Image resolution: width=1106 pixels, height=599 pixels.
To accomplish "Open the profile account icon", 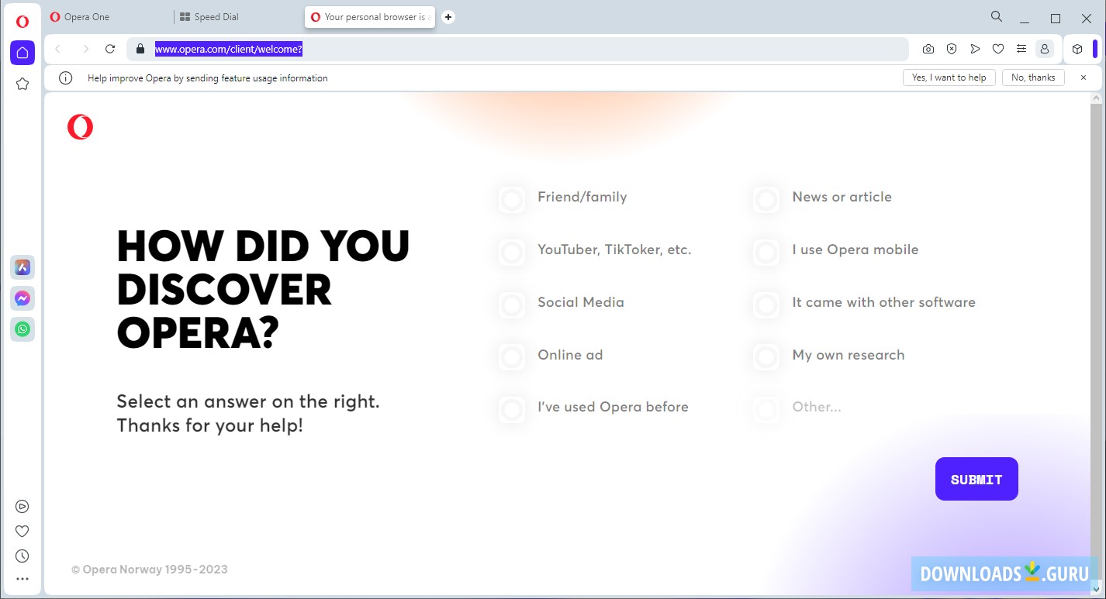I will tap(1045, 49).
